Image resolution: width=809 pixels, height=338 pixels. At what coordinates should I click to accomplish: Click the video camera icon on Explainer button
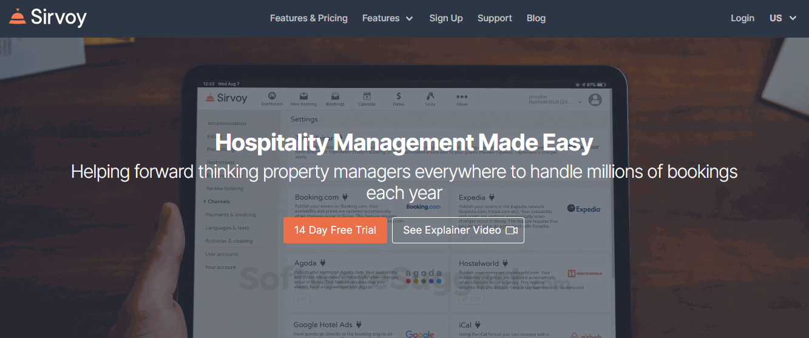(511, 230)
